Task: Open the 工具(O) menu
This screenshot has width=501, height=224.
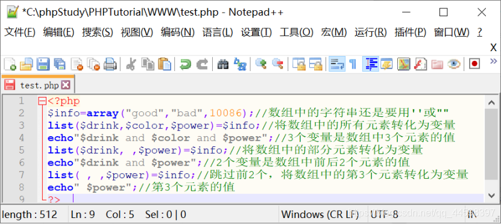Action: point(297,33)
